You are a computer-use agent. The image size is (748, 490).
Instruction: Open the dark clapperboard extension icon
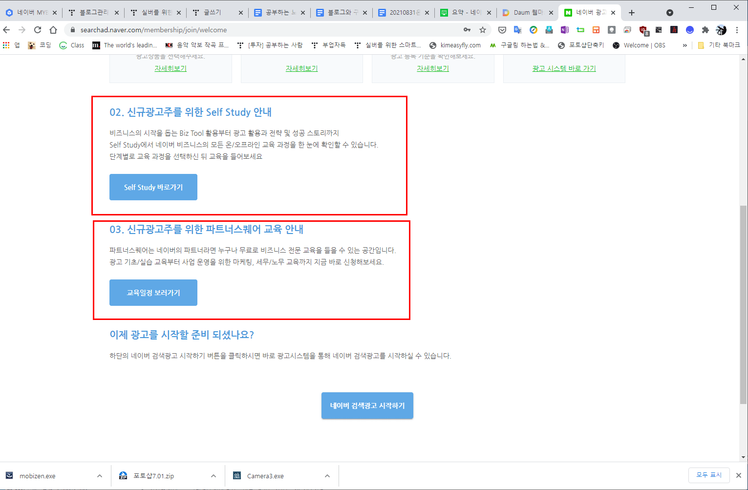pos(659,30)
